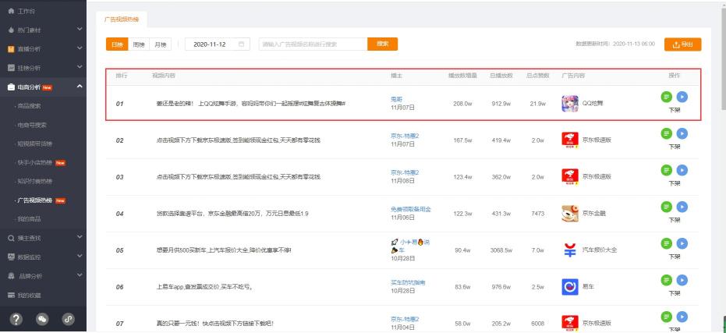726x333 pixels.
Task: Click the home icon beside 工作台
Action: [11, 11]
